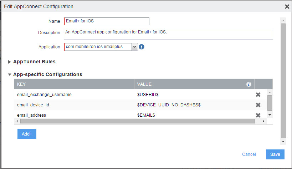The width and height of the screenshot is (292, 169).
Task: Open the Application dropdown list
Action: 135,47
